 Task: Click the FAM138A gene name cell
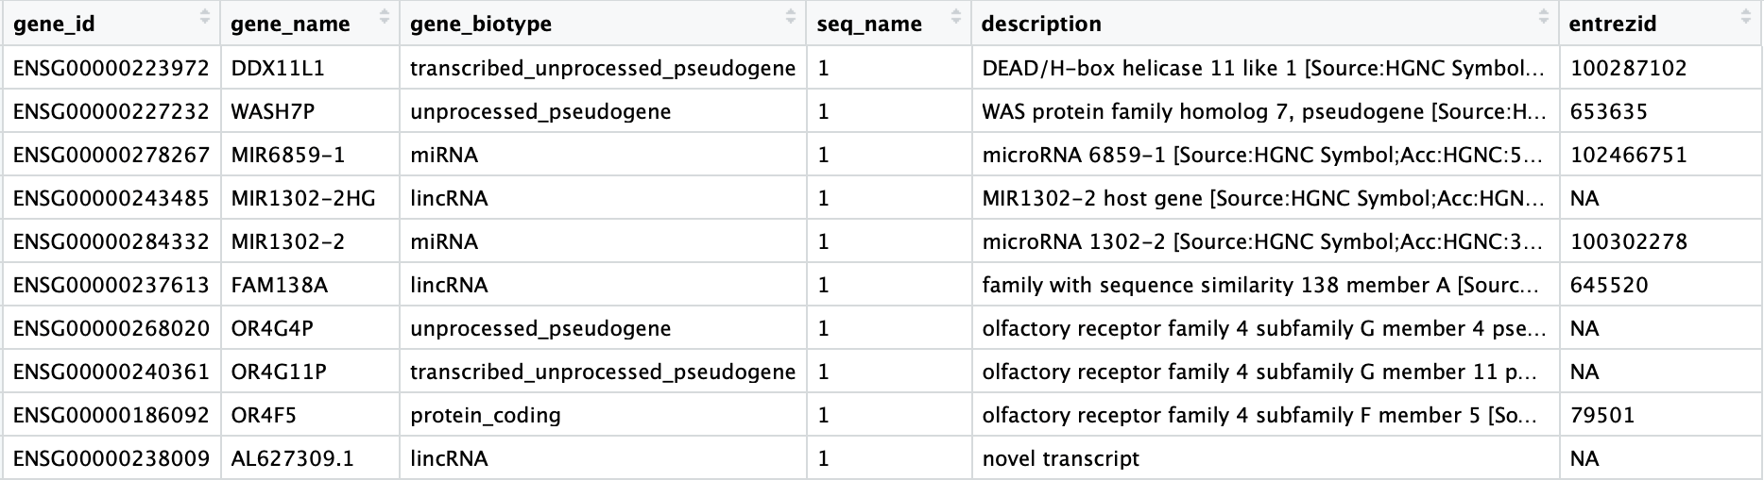point(279,286)
